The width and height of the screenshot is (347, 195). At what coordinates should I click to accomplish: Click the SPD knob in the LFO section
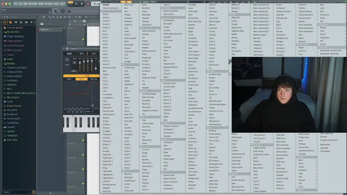(69, 109)
